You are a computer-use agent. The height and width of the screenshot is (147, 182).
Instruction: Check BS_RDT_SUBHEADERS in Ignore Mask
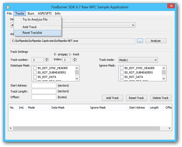tap(122, 72)
